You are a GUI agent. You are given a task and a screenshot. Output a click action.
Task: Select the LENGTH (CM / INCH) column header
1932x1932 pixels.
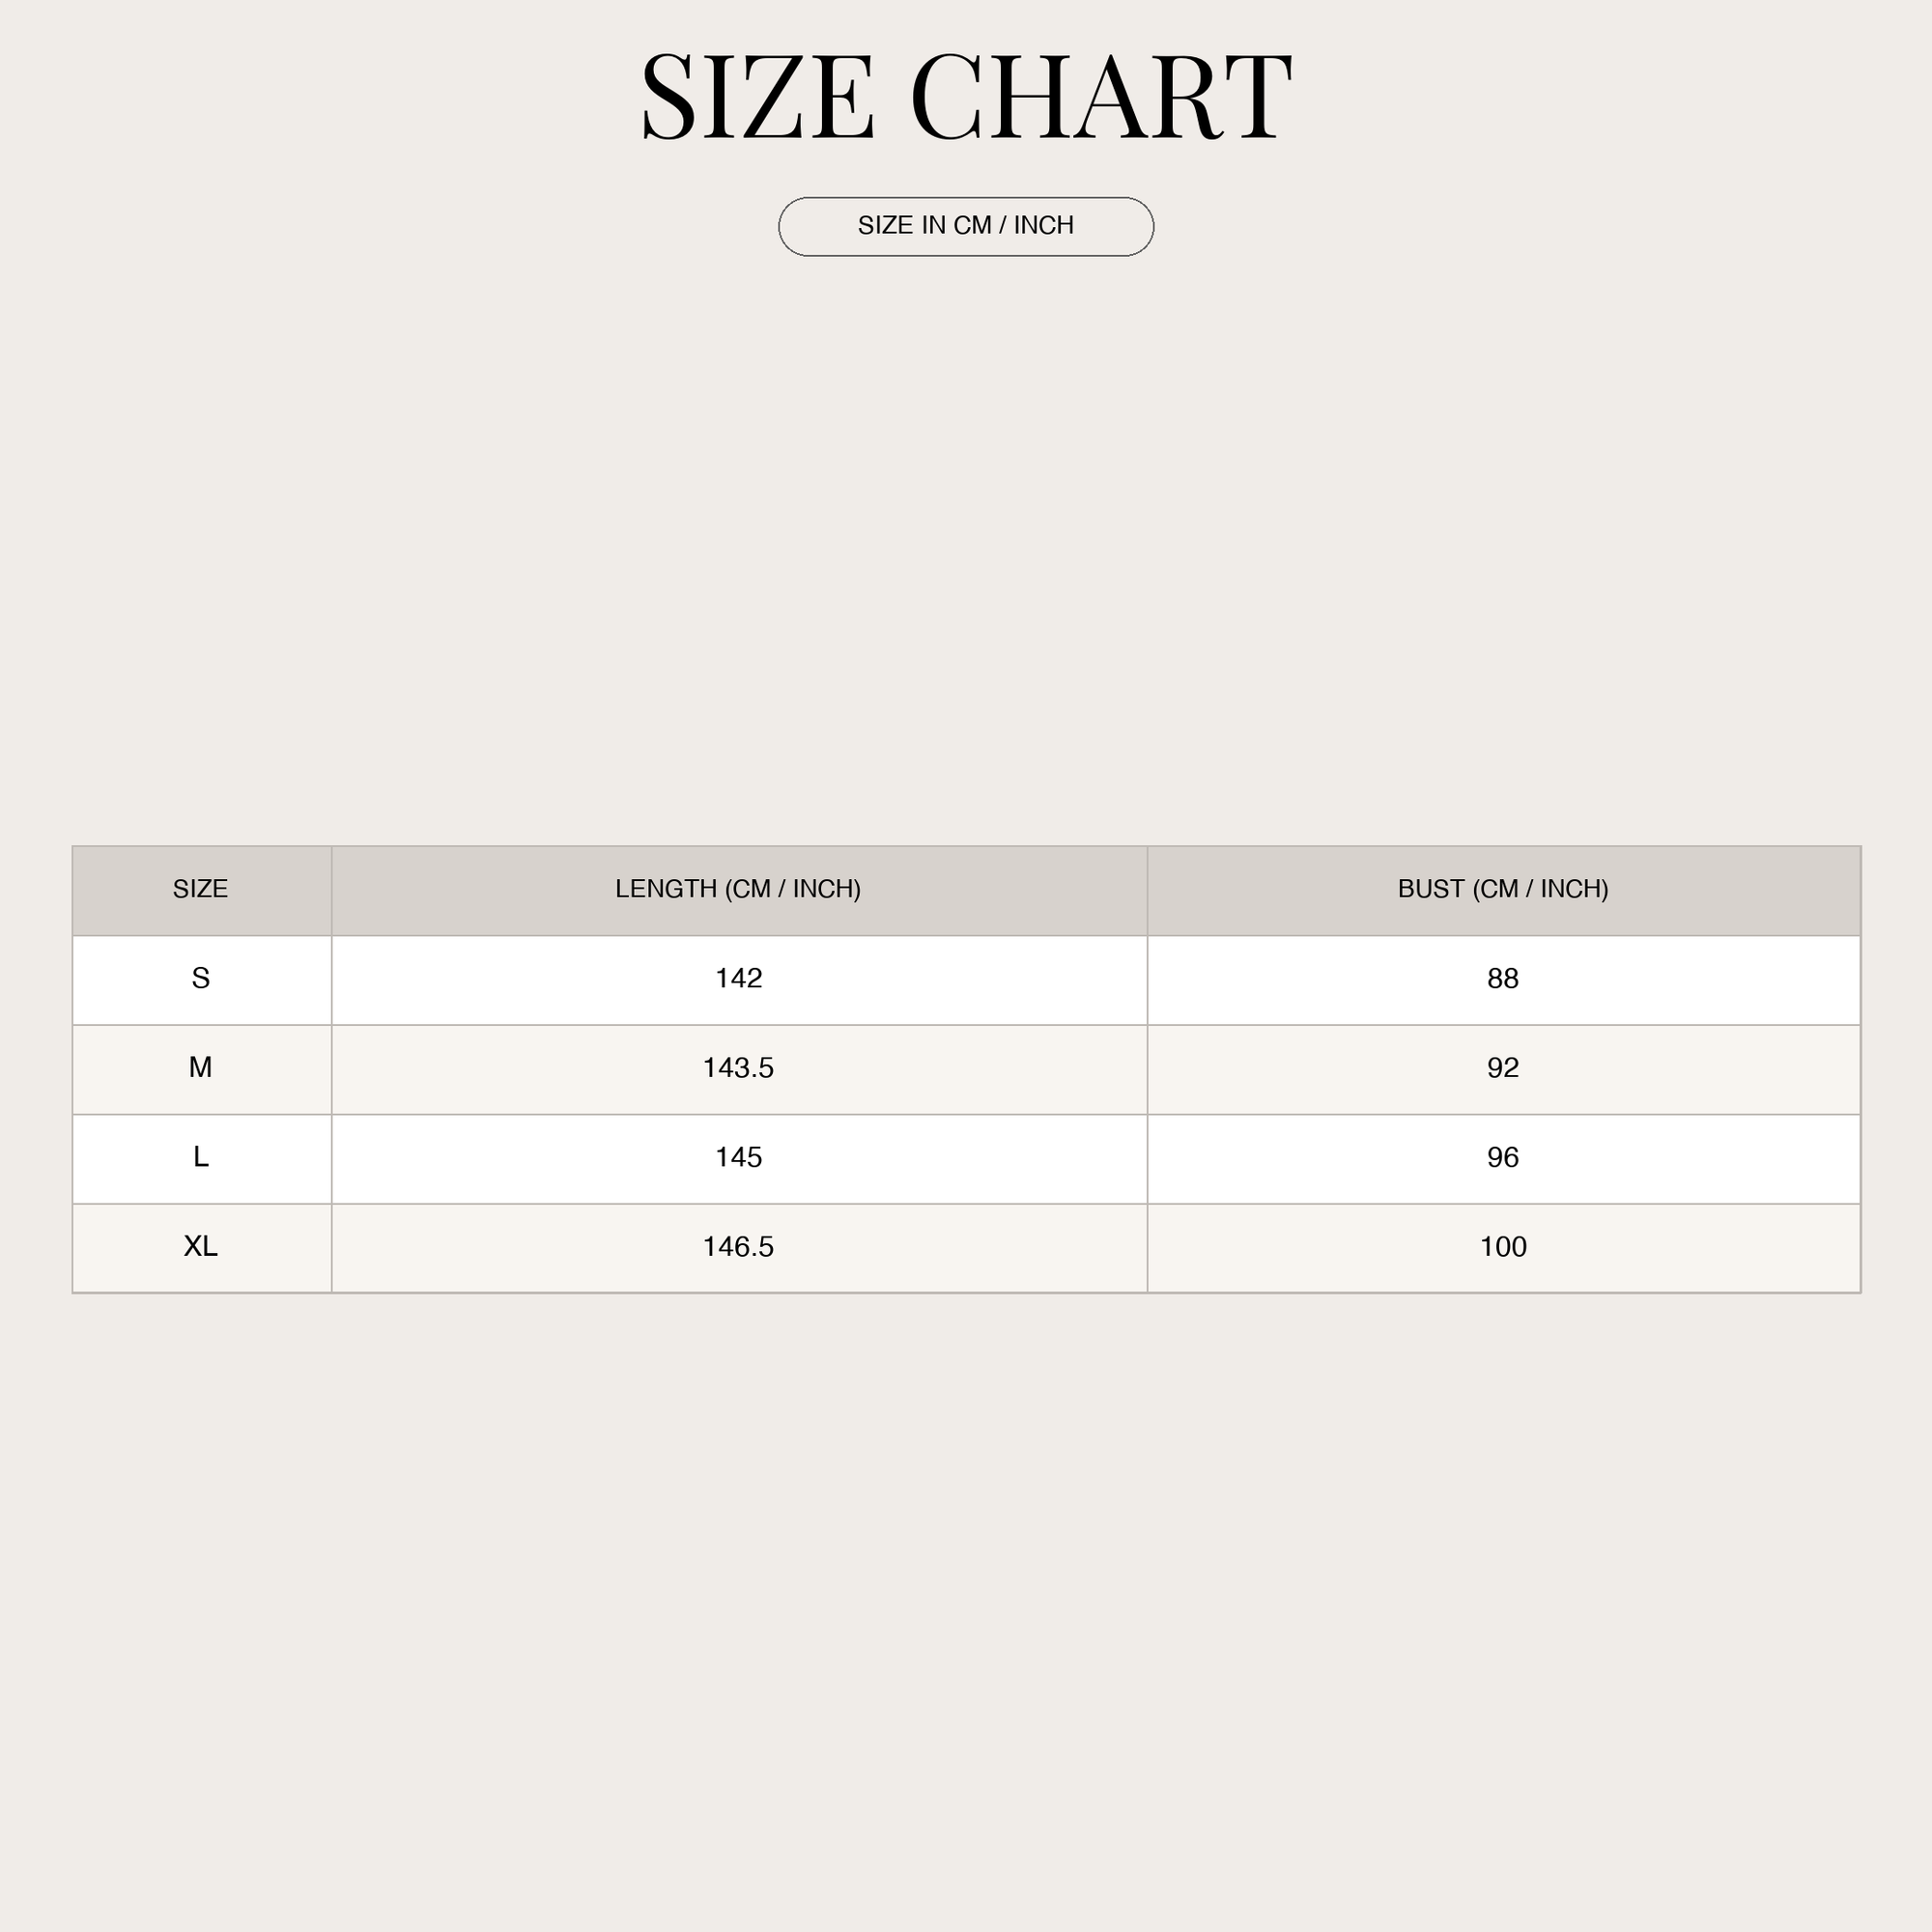click(x=739, y=890)
